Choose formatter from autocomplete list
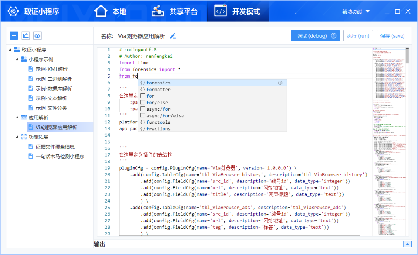418x255 pixels. 212,89
